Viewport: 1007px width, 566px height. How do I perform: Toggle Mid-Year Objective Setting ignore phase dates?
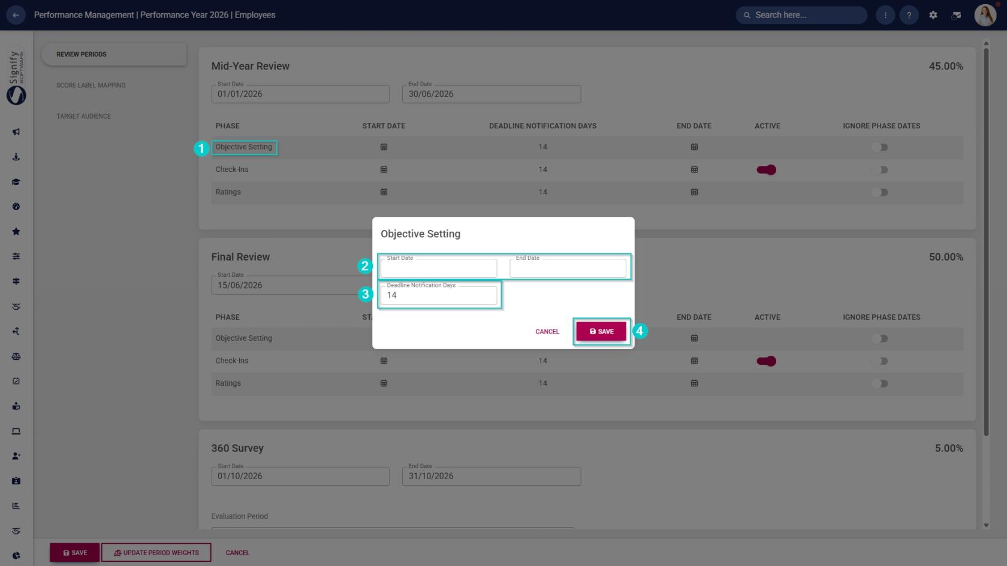tap(880, 147)
